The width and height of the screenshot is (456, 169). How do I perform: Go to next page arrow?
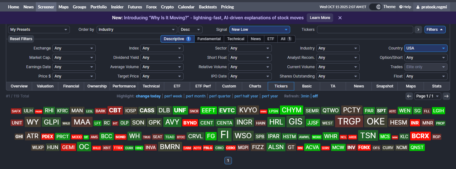(446, 96)
